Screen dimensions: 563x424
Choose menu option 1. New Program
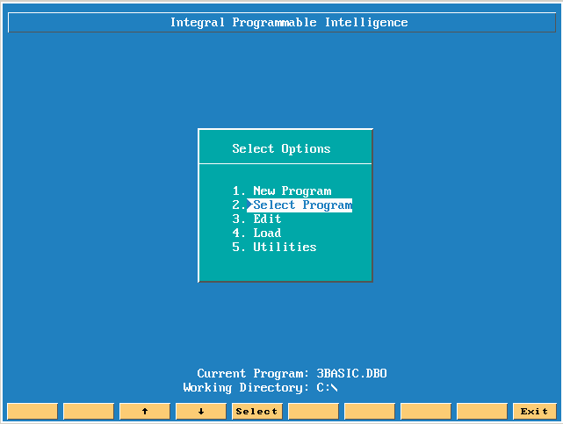point(282,190)
